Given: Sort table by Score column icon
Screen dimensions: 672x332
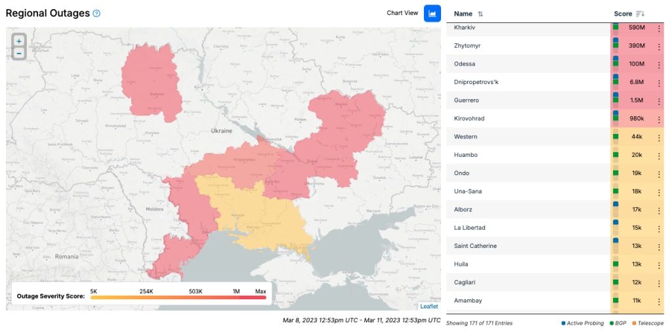Looking at the screenshot, I should pos(640,14).
